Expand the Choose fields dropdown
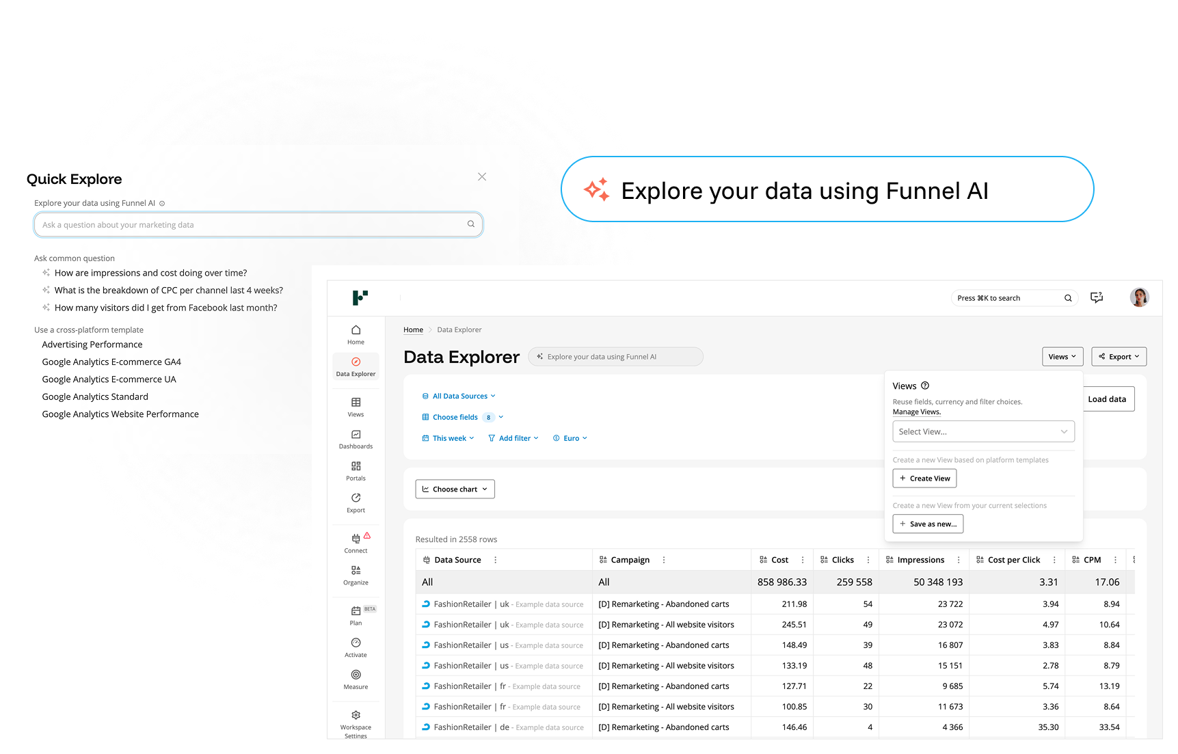1178x754 pixels. point(463,417)
